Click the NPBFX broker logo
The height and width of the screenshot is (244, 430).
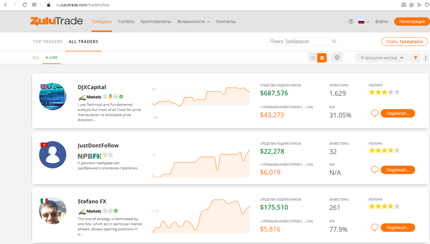pyautogui.click(x=90, y=156)
